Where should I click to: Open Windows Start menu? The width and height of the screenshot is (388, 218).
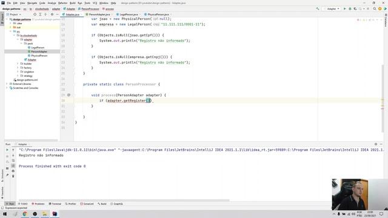[x=5, y=214]
